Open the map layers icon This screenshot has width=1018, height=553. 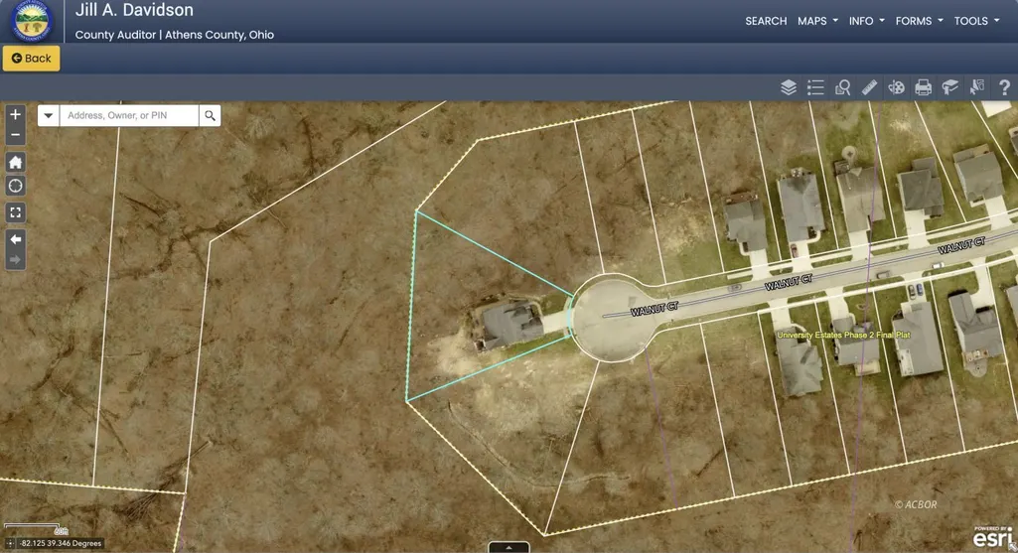click(x=789, y=87)
